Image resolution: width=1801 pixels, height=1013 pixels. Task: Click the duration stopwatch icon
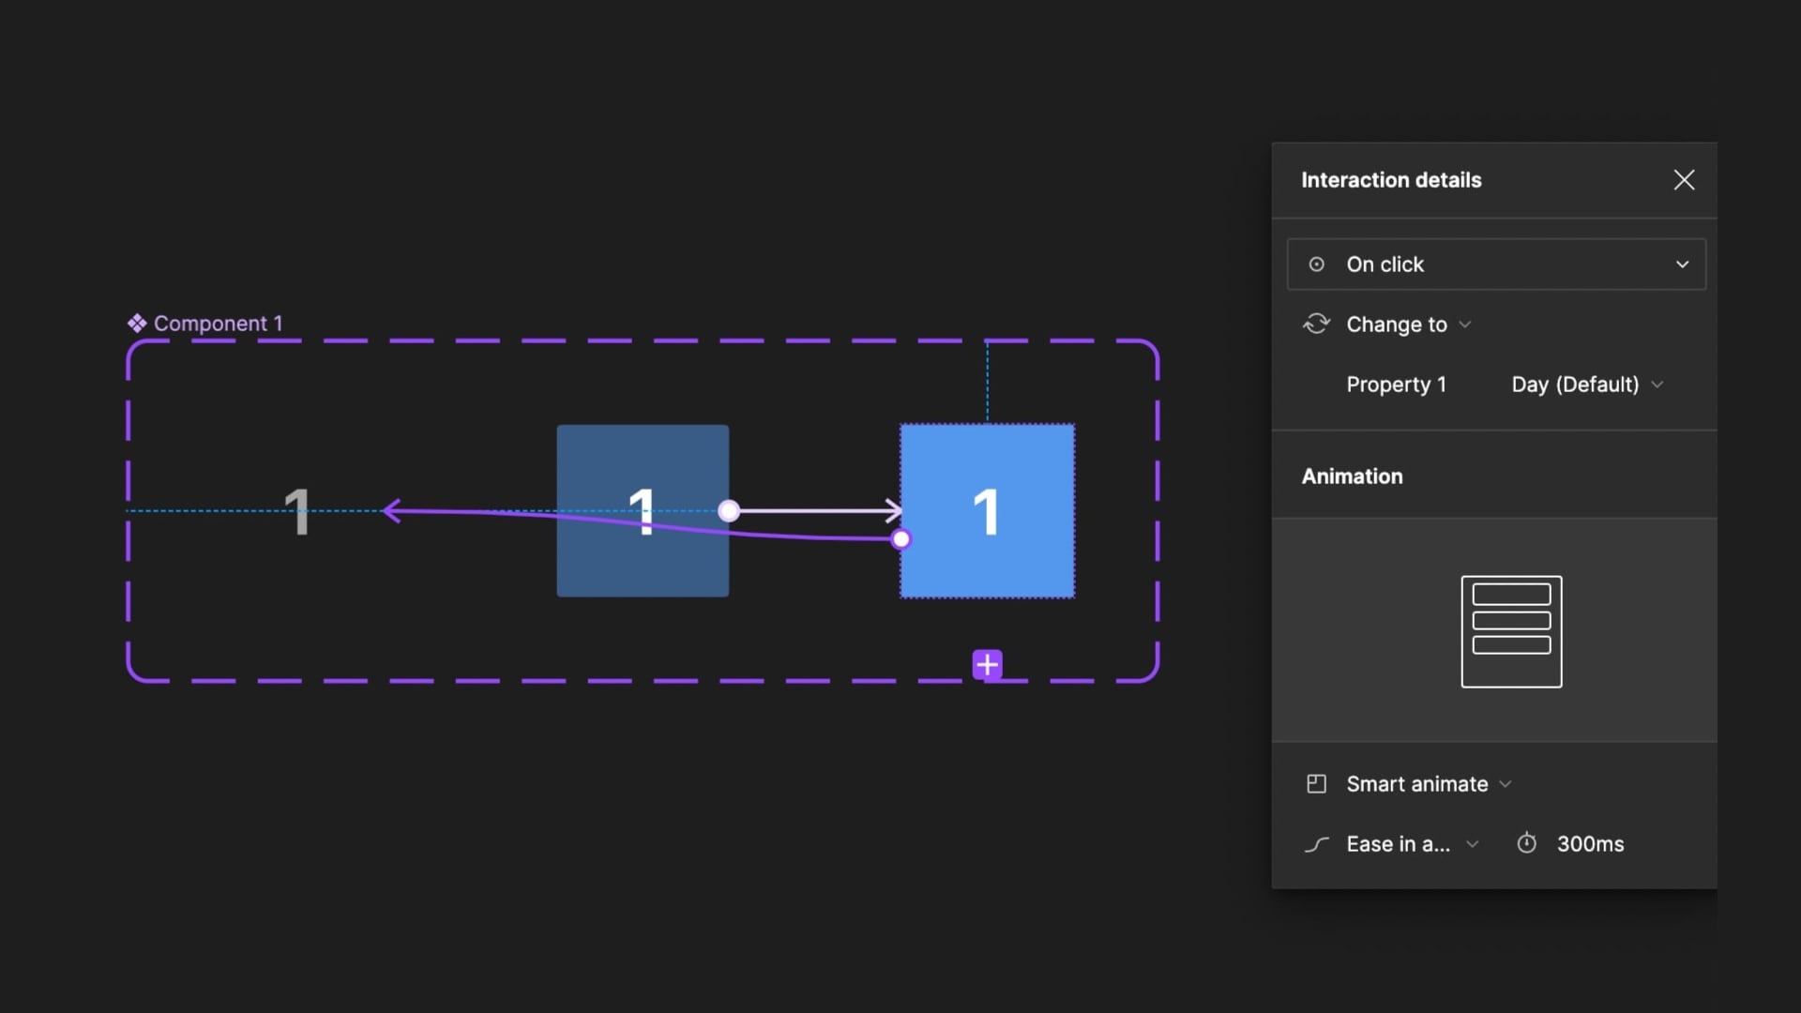point(1527,843)
